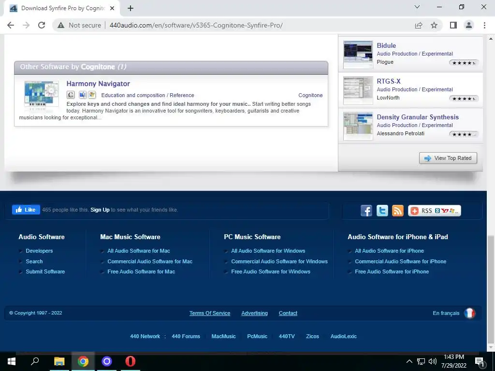This screenshot has height=371, width=495.
Task: Open Commercial Audio Software for Windows
Action: pyautogui.click(x=279, y=261)
